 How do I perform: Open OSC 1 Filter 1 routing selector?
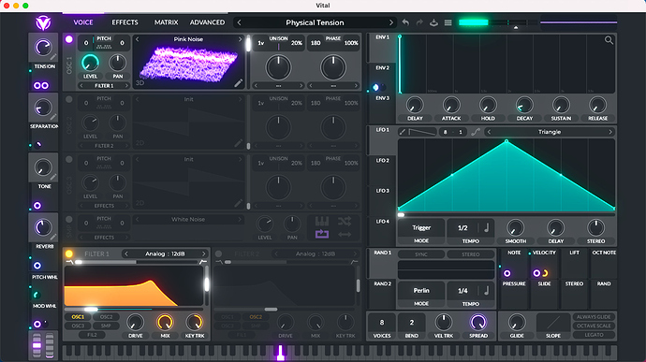104,86
